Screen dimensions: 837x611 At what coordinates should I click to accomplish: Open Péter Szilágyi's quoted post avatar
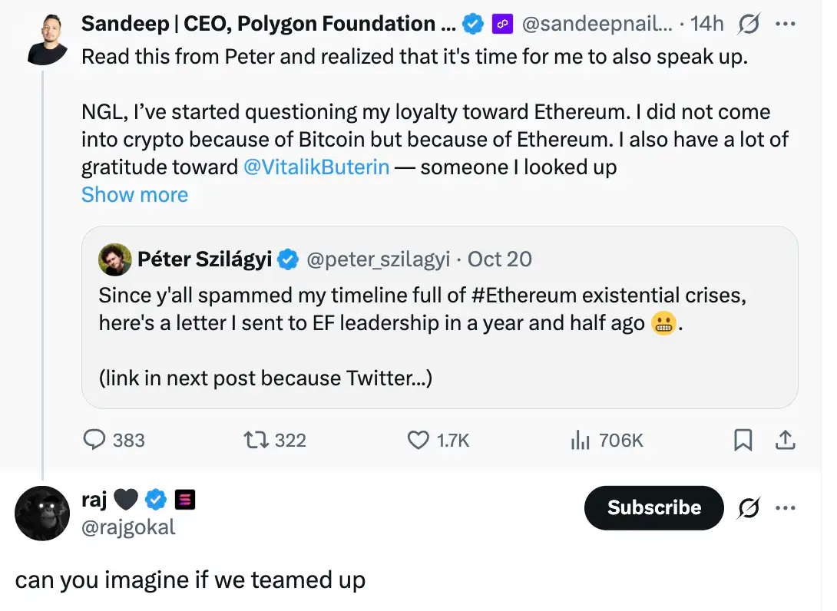point(115,259)
